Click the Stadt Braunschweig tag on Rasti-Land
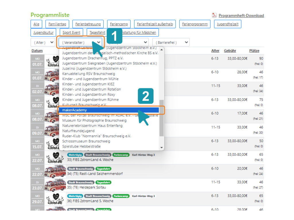Screen dimensions: 294x220 point(81,169)
